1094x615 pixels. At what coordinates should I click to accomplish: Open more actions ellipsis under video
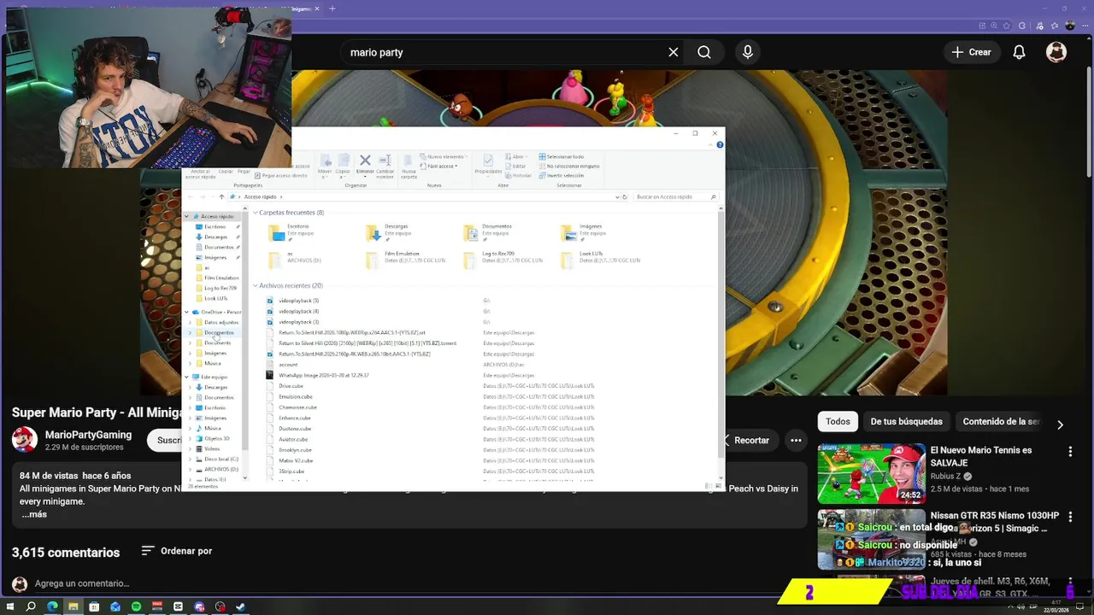tap(796, 440)
